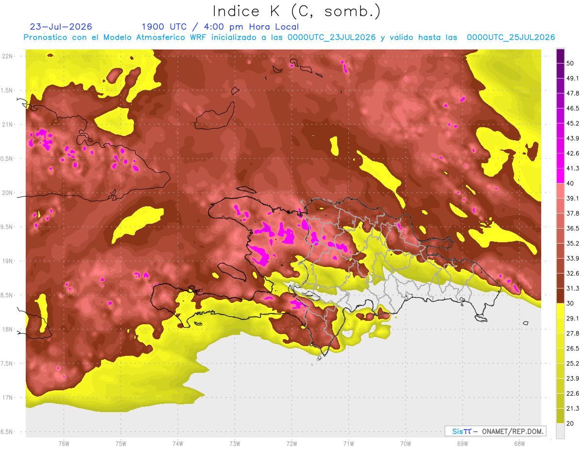Click the '20N' latitude label
Screen dimensions: 583x450
click(8, 193)
